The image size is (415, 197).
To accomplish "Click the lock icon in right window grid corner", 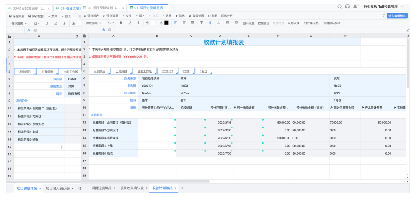I will 85,36.
